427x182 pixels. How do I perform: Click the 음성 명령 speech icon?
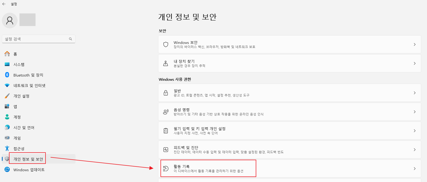(166, 112)
